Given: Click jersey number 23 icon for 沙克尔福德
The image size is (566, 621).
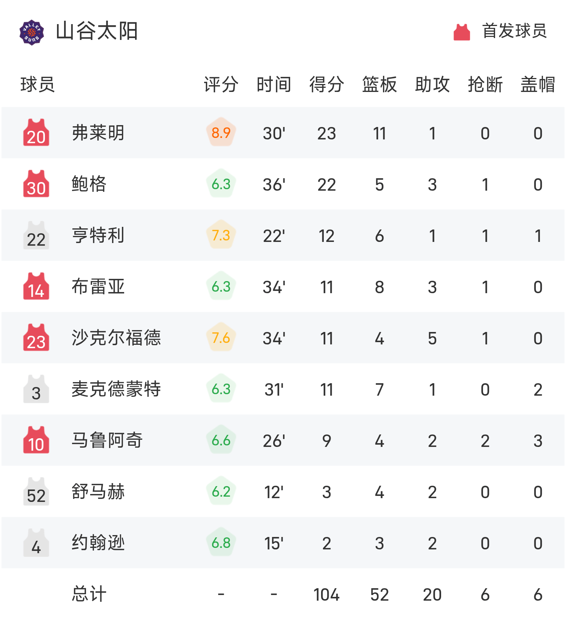Looking at the screenshot, I should click(x=36, y=338).
